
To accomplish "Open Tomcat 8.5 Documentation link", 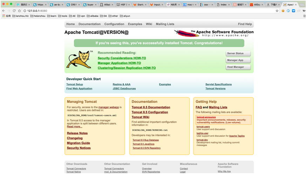I will (x=151, y=107).
